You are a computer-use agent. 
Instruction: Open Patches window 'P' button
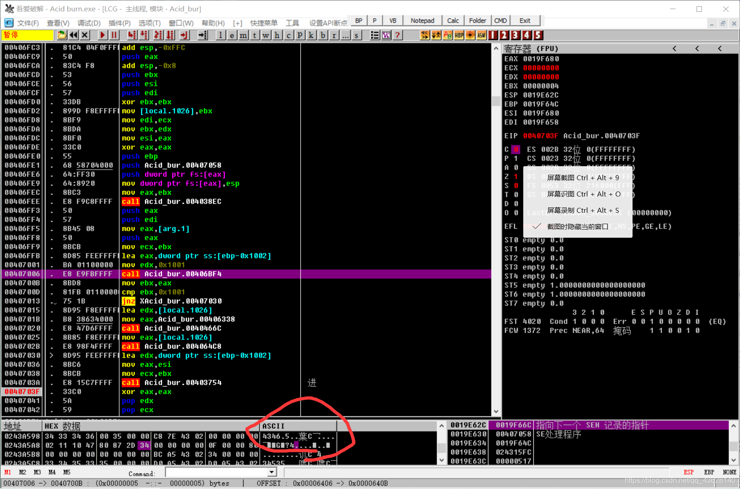point(300,35)
